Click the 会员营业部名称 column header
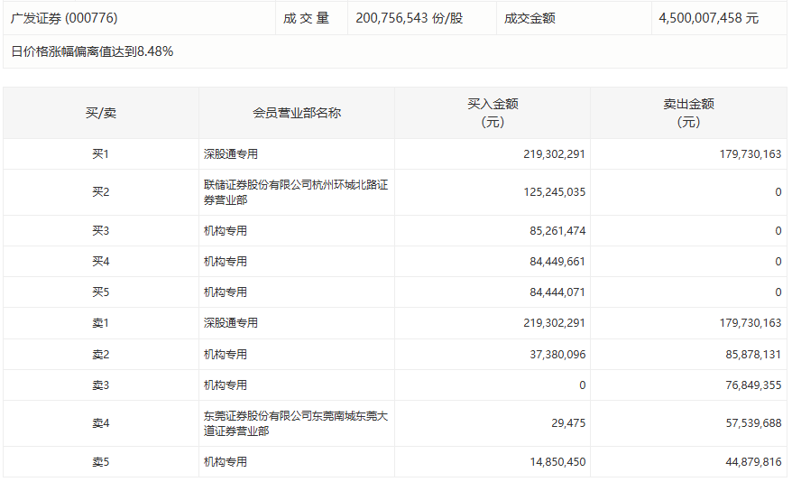Image resolution: width=792 pixels, height=482 pixels. pos(296,113)
